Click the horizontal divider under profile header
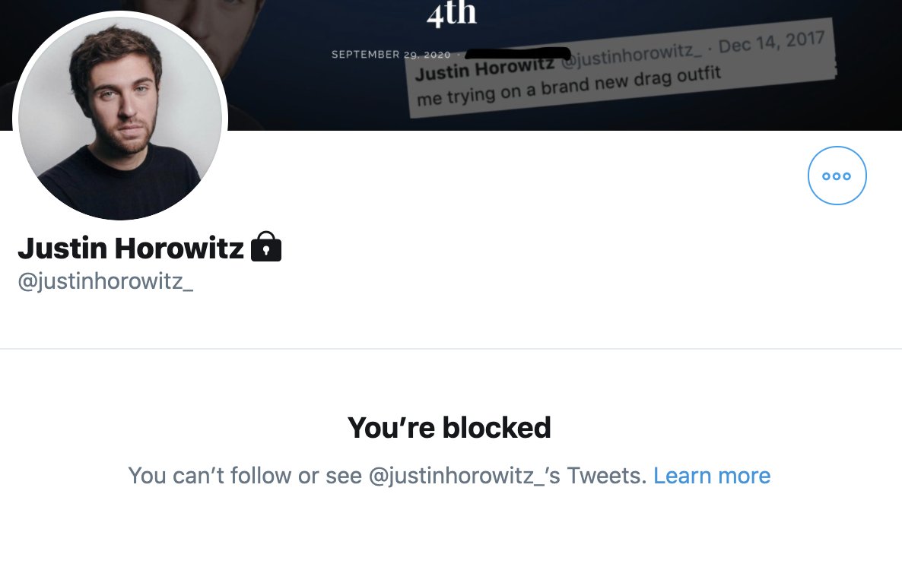Viewport: 902px width, 567px height. (x=451, y=348)
